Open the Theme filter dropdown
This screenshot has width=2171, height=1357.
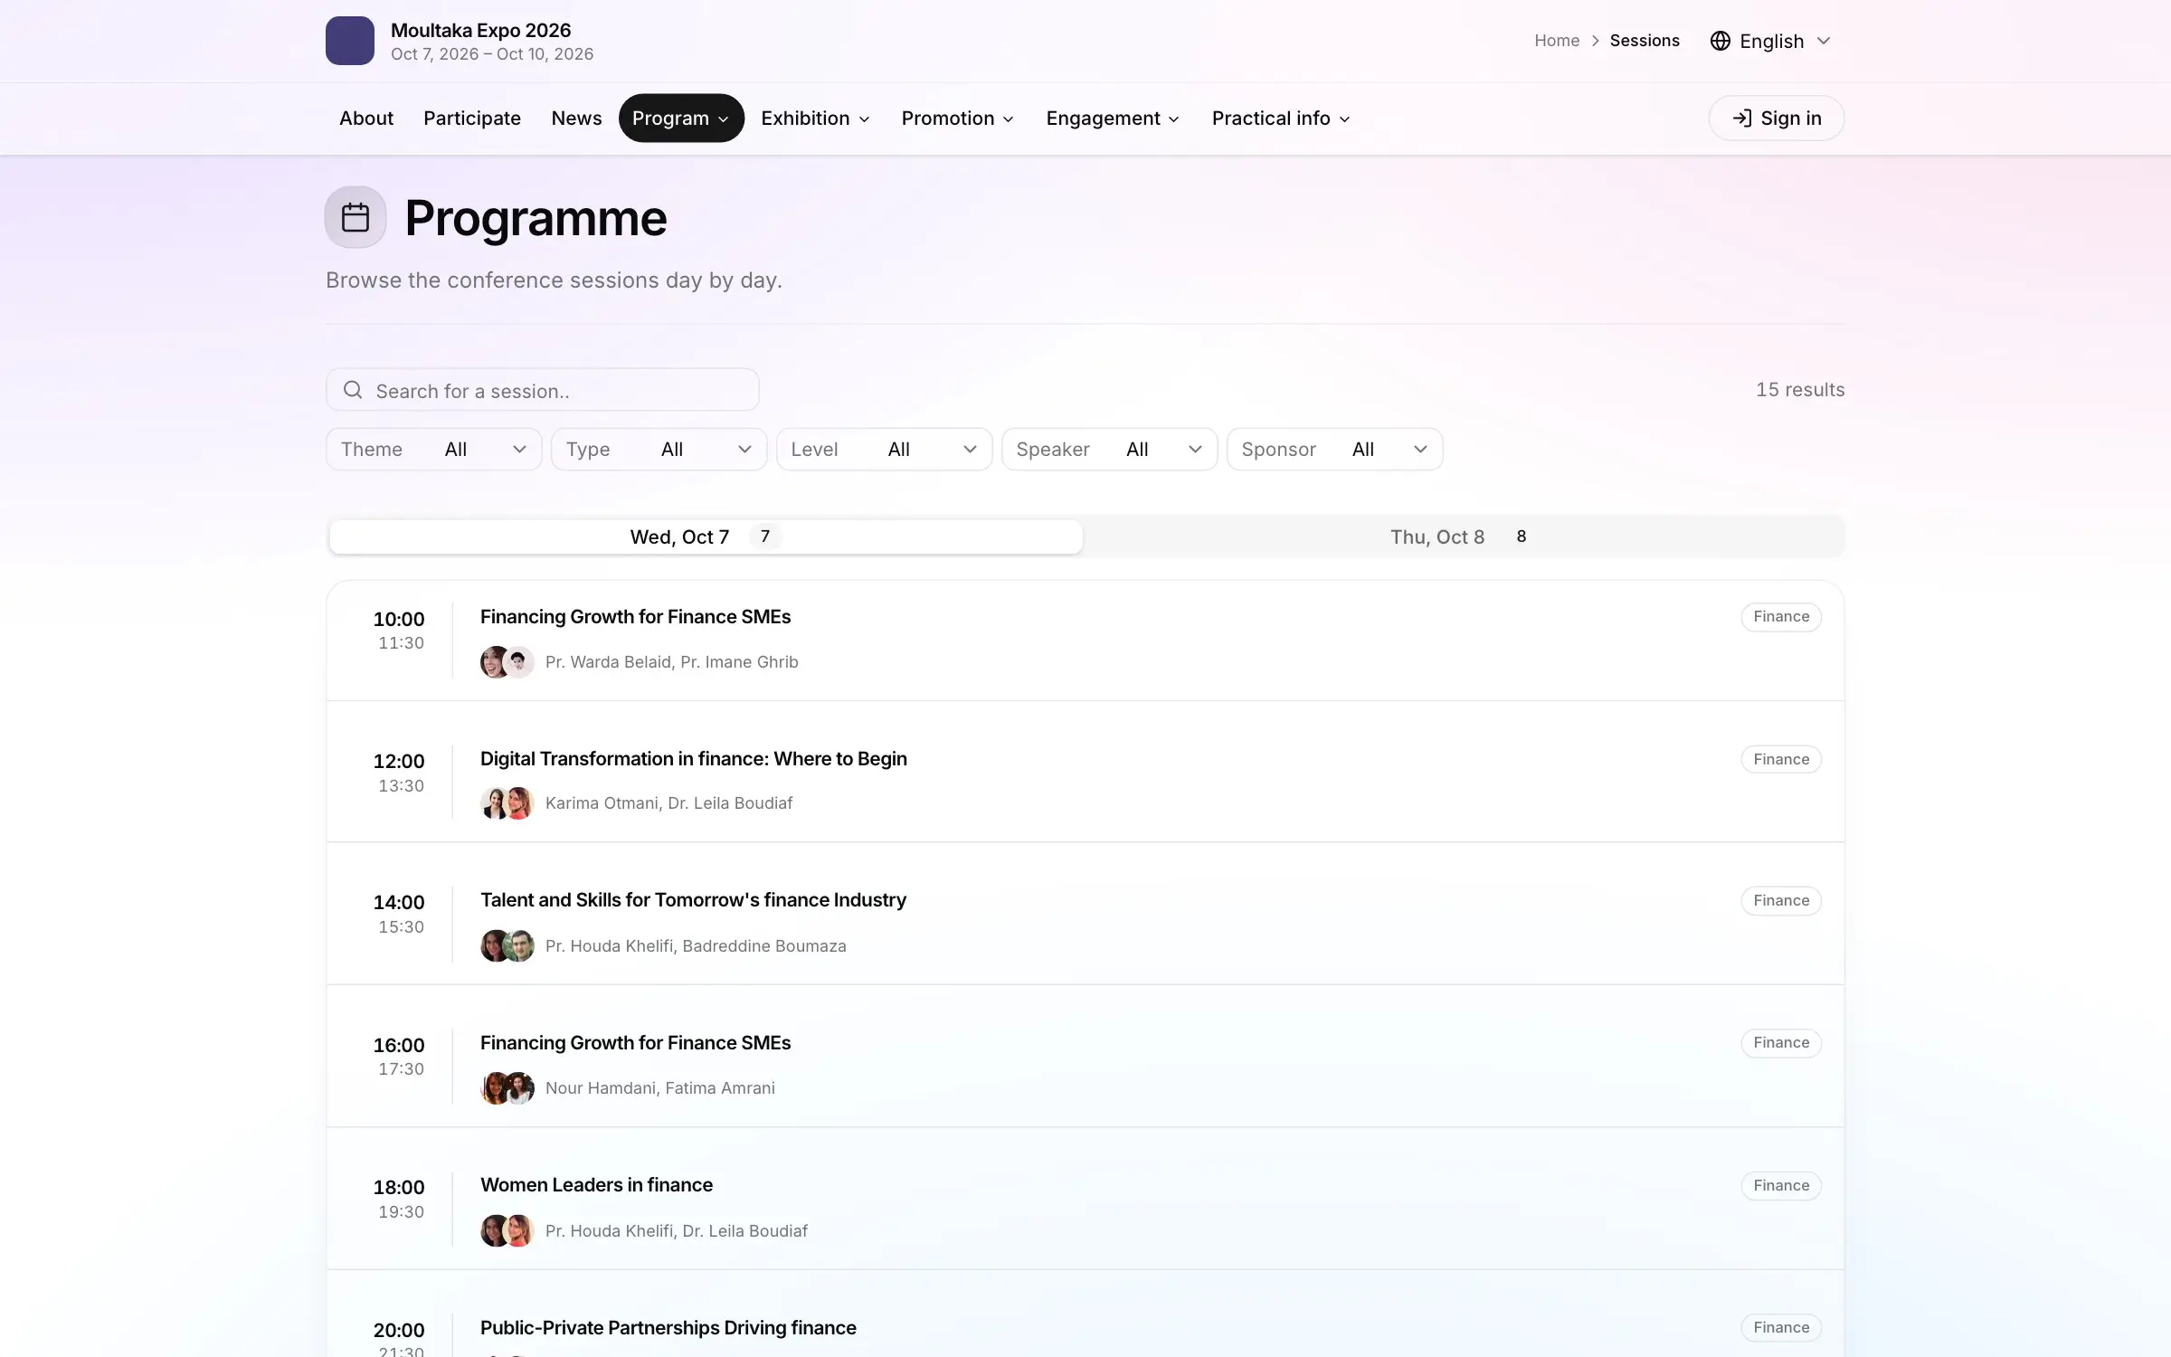click(x=434, y=449)
